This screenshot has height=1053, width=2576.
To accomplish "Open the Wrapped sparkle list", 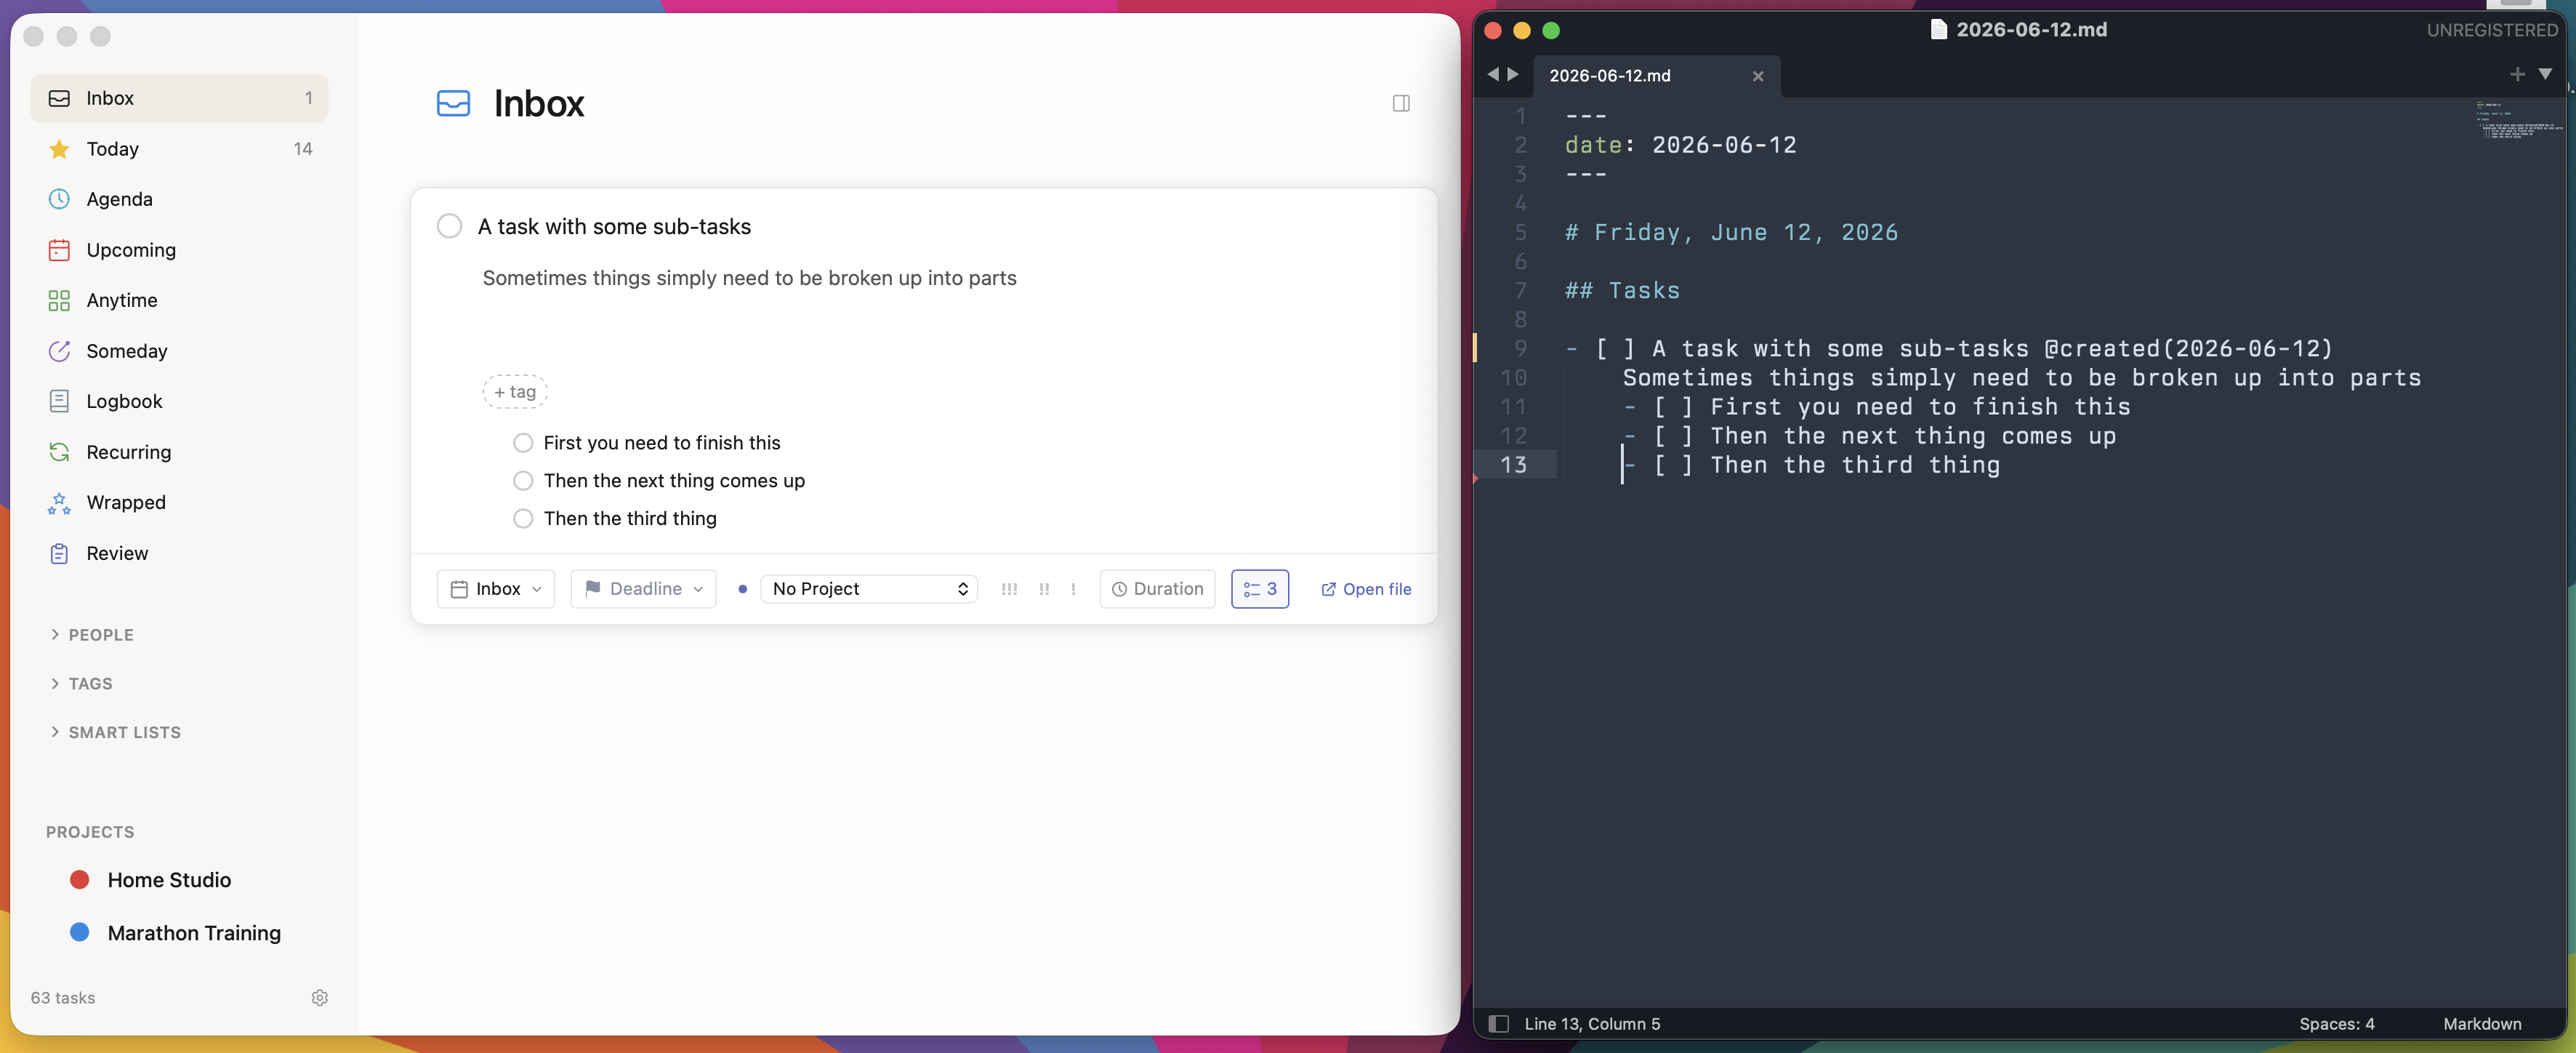I will tap(179, 503).
